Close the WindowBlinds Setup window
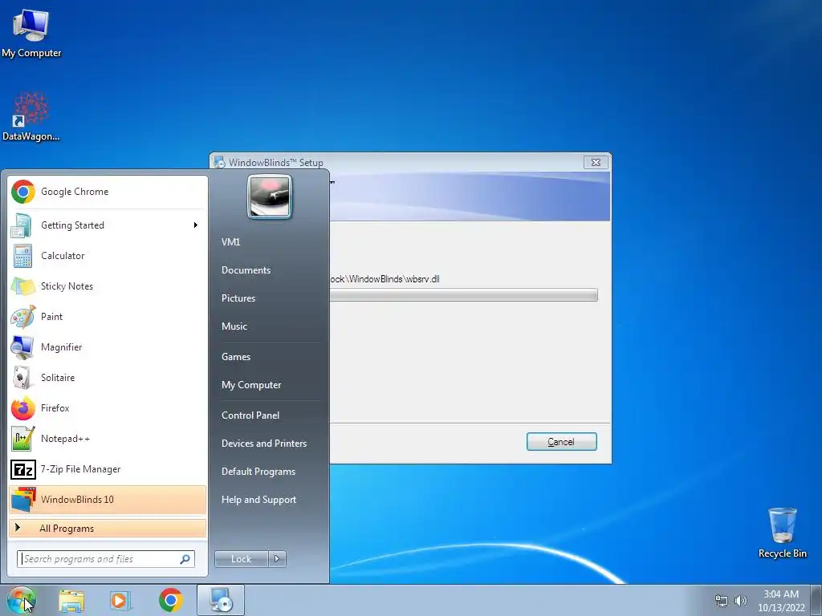 pos(596,162)
